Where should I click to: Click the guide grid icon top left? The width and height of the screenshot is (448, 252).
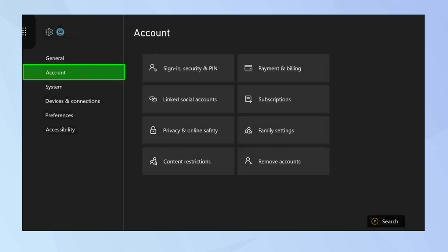coord(24,32)
